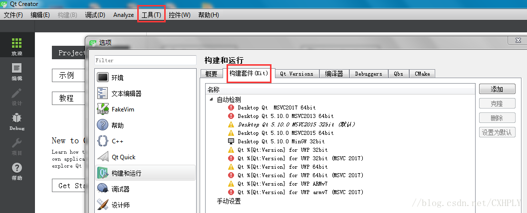The image size is (527, 213).
Task: Switch to the 构建套件(Kit) tab
Action: point(249,73)
